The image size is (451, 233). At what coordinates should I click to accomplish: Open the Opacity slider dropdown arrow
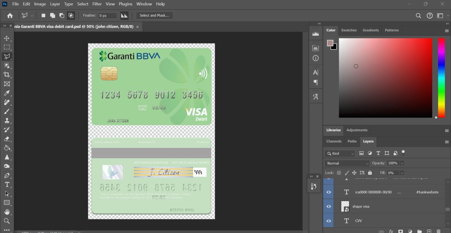point(402,163)
